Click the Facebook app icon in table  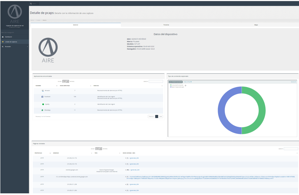(42, 97)
